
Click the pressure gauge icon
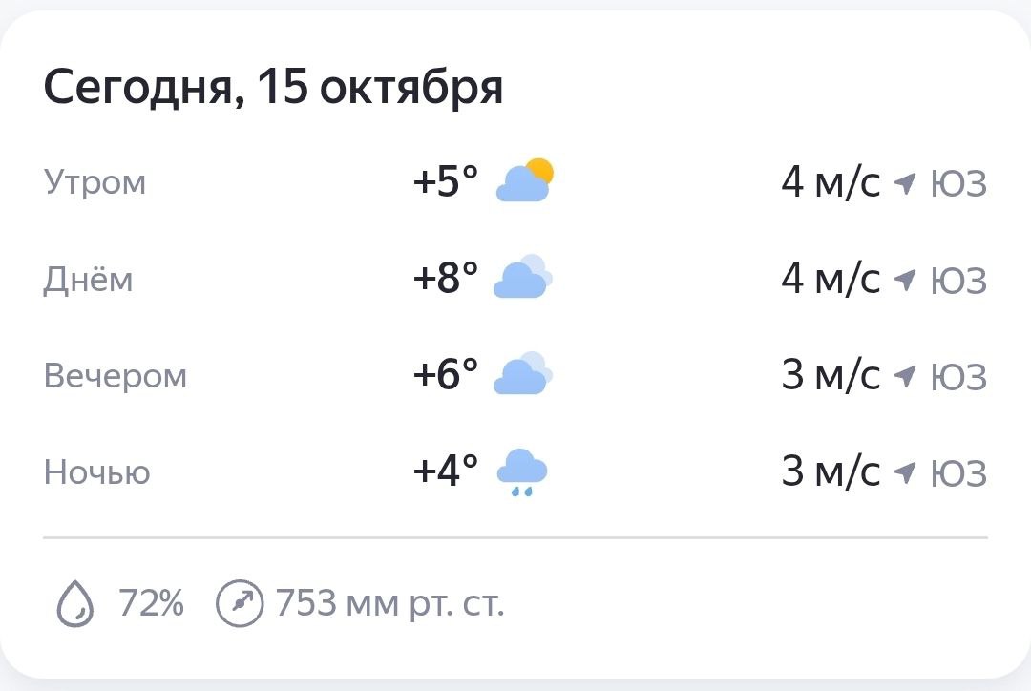click(239, 604)
